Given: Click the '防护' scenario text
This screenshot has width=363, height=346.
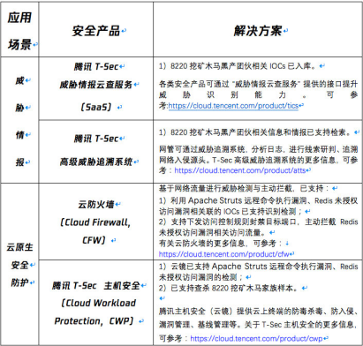Looking at the screenshot, I should (19, 282).
